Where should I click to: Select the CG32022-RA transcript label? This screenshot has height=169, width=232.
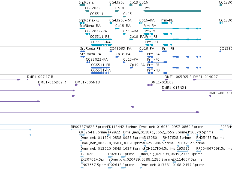[x=96, y=31]
